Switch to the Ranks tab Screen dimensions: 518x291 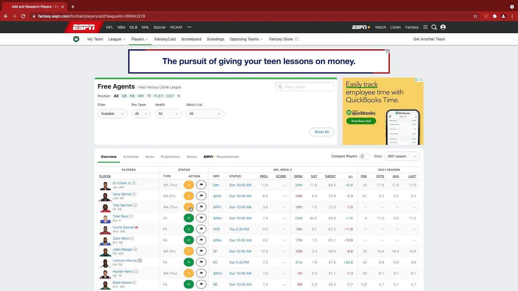pyautogui.click(x=192, y=157)
